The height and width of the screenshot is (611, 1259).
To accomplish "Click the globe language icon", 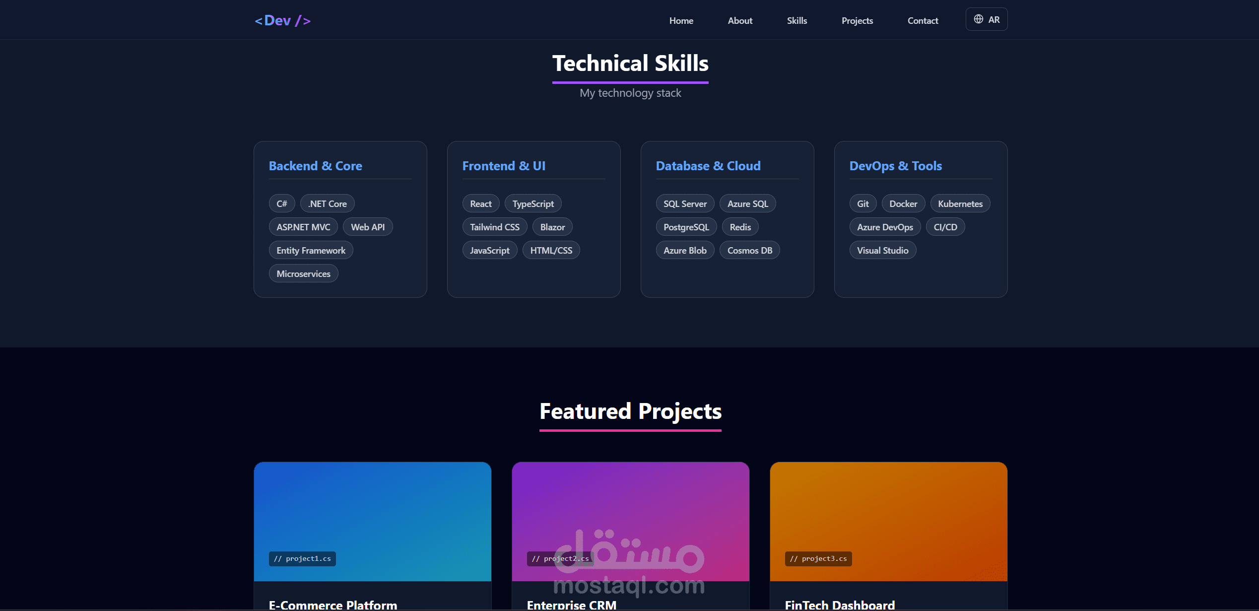I will click(978, 19).
